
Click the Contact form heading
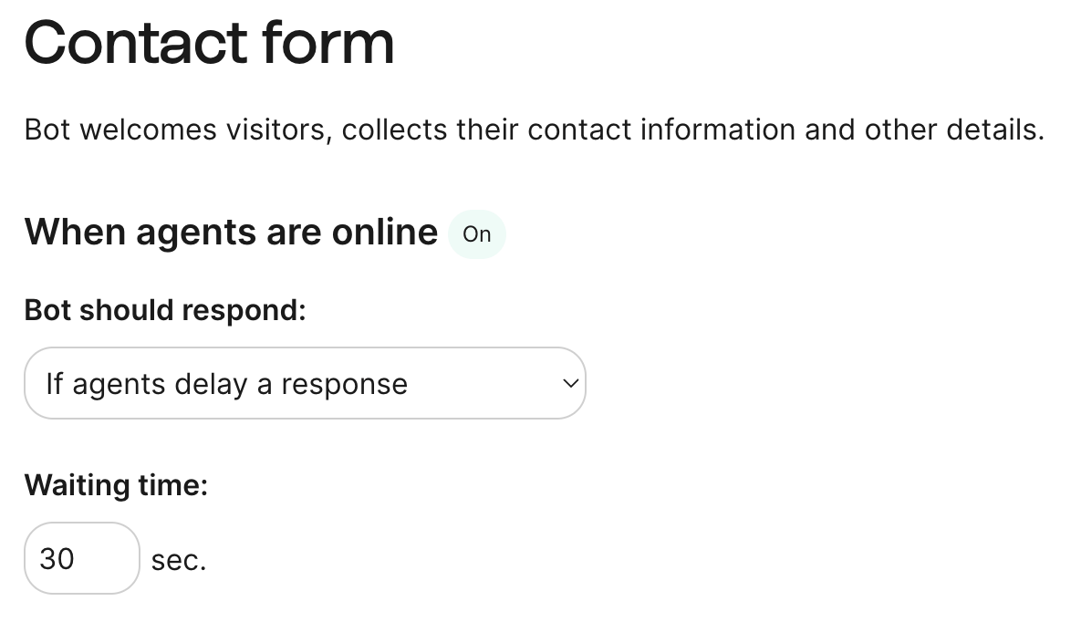click(209, 43)
